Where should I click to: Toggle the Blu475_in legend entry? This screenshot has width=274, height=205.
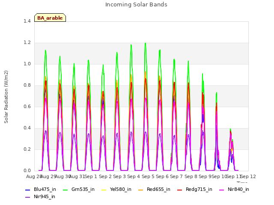pyautogui.click(x=41, y=189)
